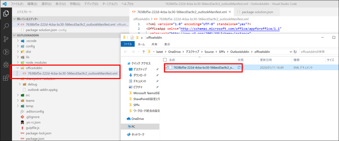Screen dimensions: 339x141
Task: Open recent locations dropdown beside forward arrow
Action: (138, 52)
